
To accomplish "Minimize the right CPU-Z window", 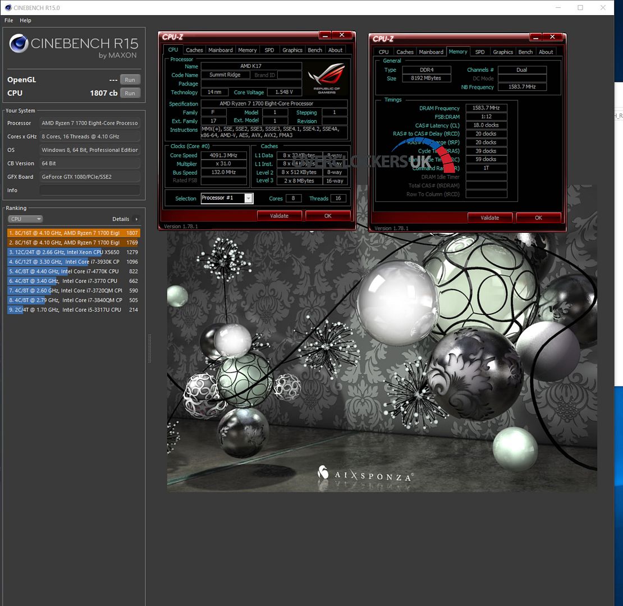I will pyautogui.click(x=535, y=38).
